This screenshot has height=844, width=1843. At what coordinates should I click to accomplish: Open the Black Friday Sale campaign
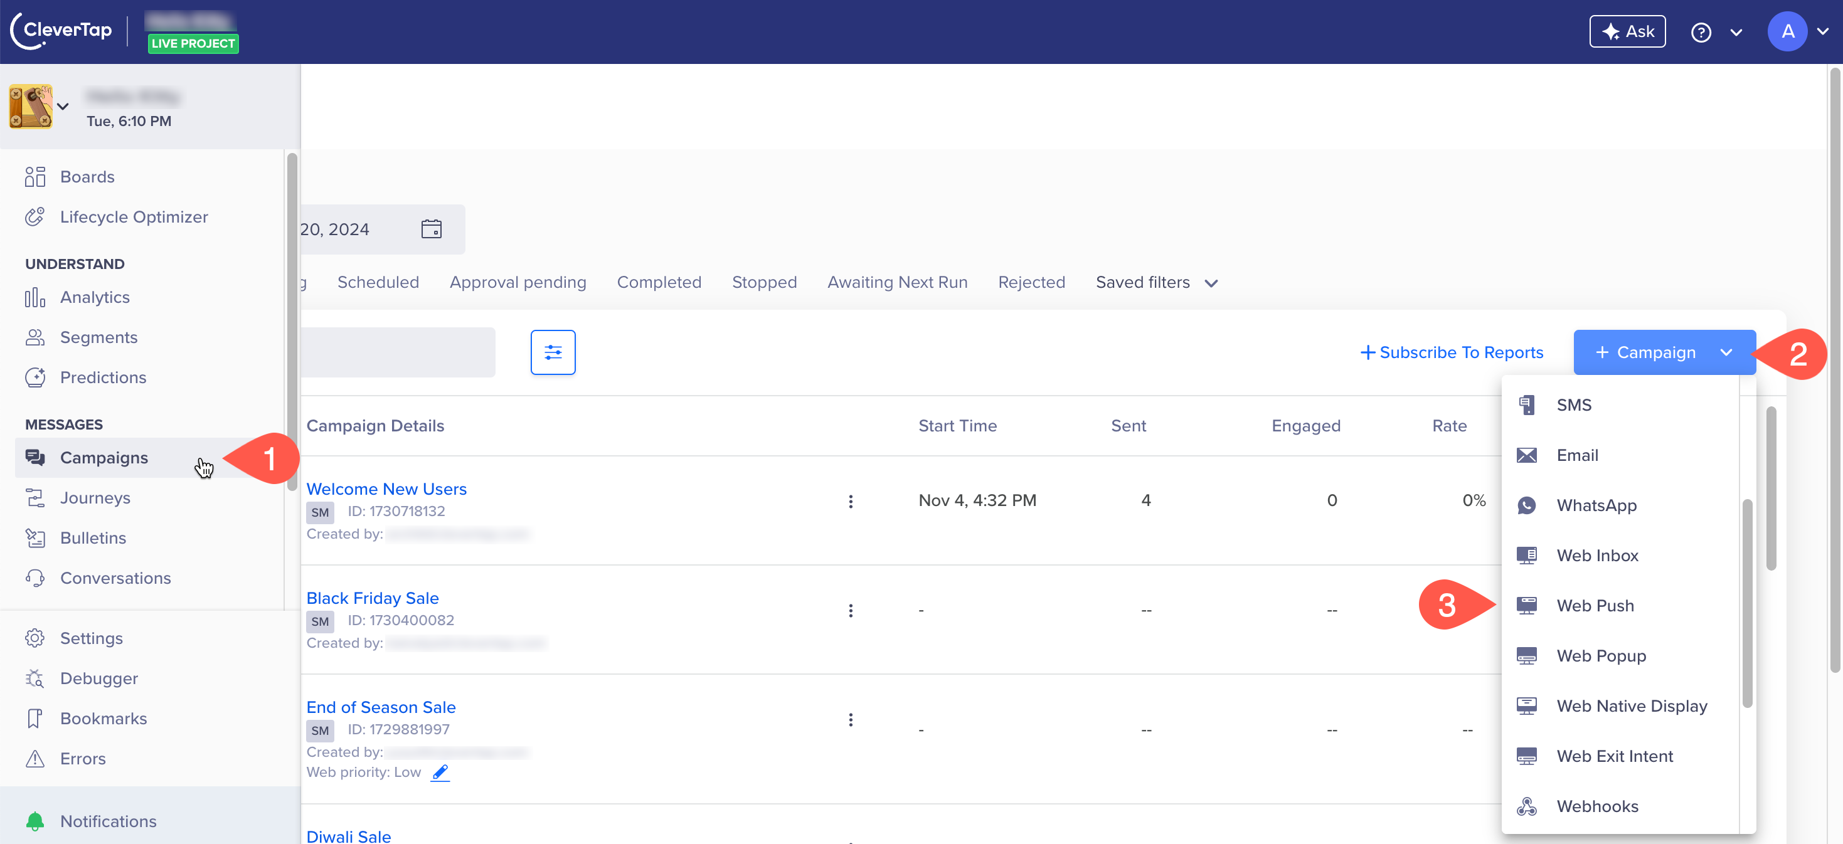[371, 597]
